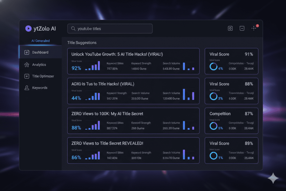The height and width of the screenshot is (191, 286).
Task: Open the notifications icon with red badge
Action: click(x=254, y=28)
